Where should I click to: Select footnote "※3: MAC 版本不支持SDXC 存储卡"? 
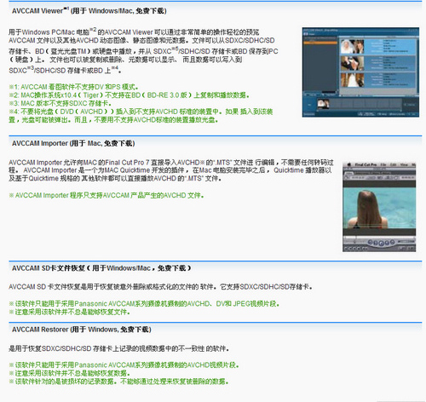[x=60, y=103]
